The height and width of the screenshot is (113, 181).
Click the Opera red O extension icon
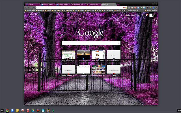tap(135, 8)
